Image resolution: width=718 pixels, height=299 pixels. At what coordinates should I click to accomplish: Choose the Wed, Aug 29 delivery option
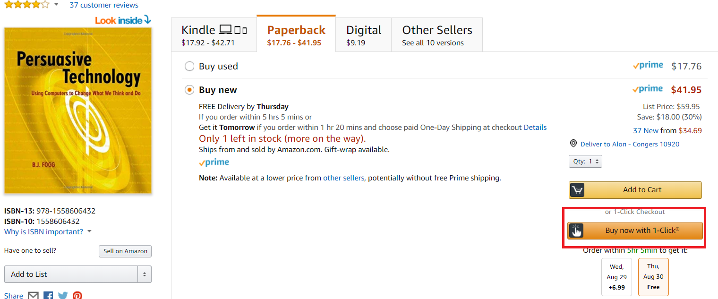[616, 277]
